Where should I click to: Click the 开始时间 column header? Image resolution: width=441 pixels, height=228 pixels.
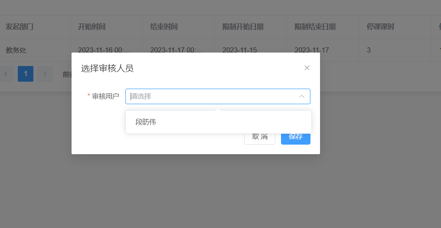click(91, 27)
